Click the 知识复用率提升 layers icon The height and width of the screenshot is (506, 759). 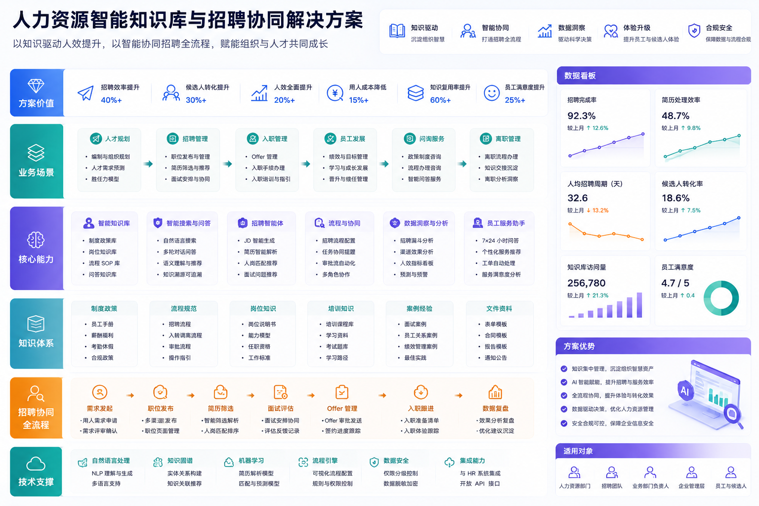pos(416,92)
